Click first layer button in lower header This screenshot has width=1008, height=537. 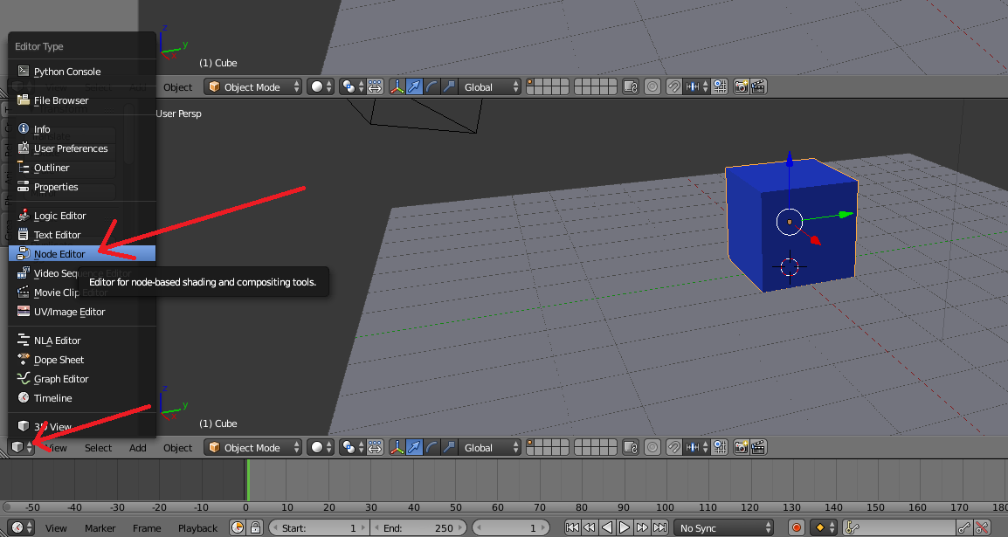[530, 444]
